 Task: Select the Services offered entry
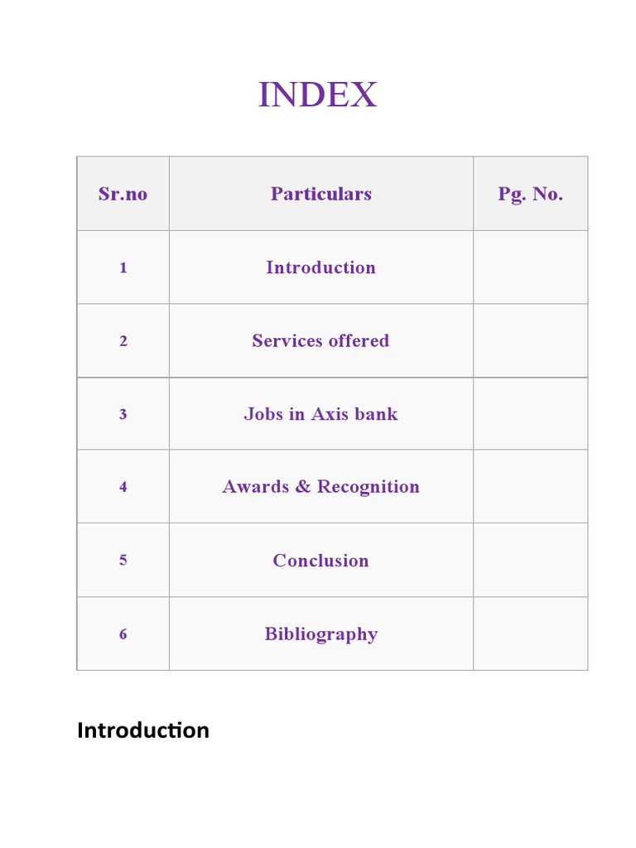(320, 340)
